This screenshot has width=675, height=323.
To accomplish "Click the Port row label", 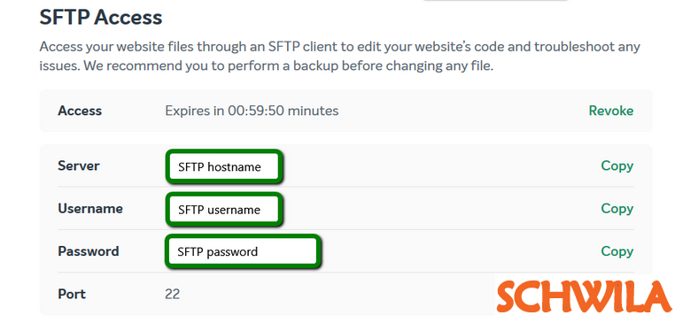I will click(72, 294).
